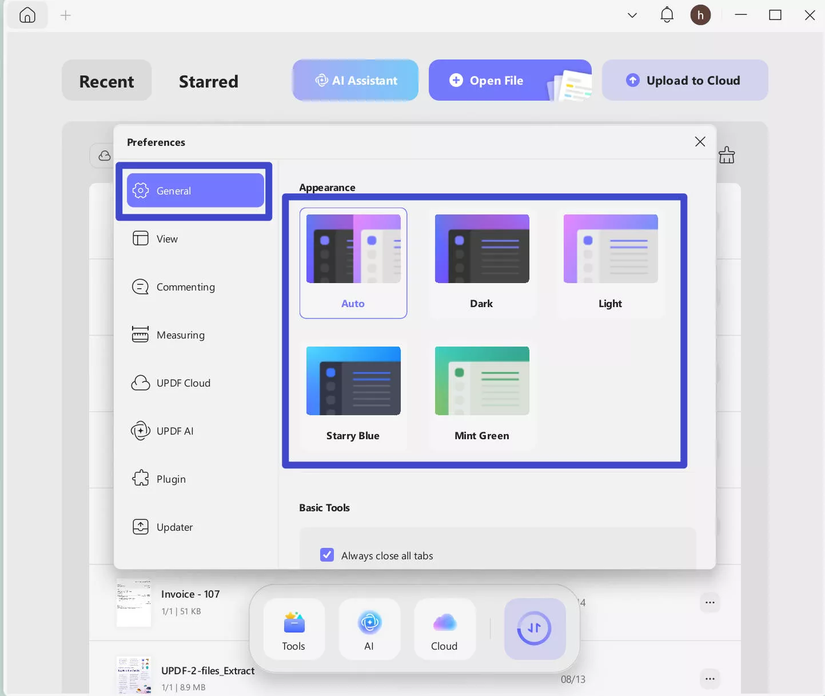Image resolution: width=825 pixels, height=696 pixels.
Task: Click the cleanup broom icon in file list
Action: click(727, 155)
